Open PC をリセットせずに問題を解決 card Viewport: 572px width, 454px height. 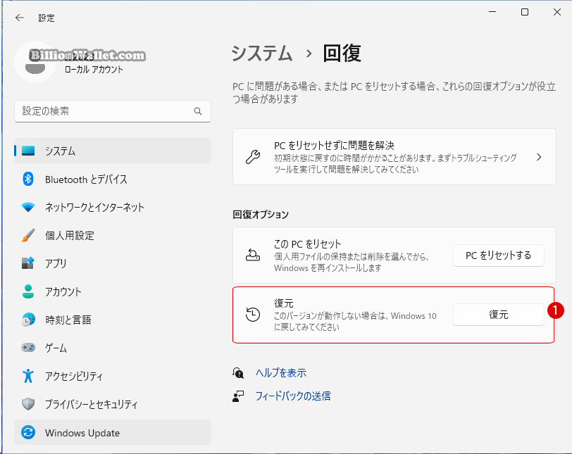click(x=394, y=157)
